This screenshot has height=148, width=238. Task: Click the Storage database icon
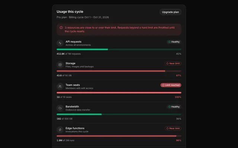[x=60, y=65]
